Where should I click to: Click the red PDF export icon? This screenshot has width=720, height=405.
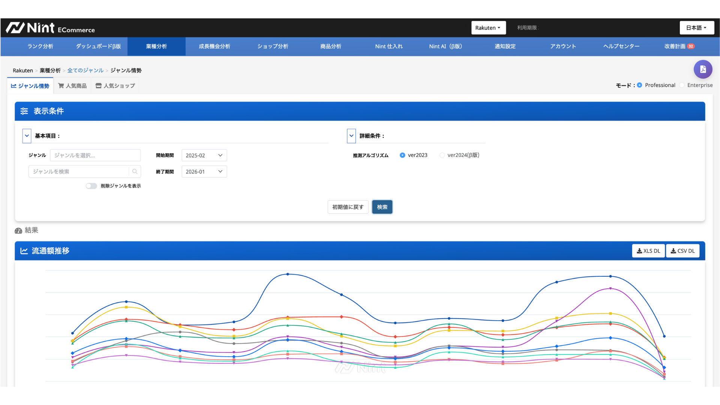point(703,69)
